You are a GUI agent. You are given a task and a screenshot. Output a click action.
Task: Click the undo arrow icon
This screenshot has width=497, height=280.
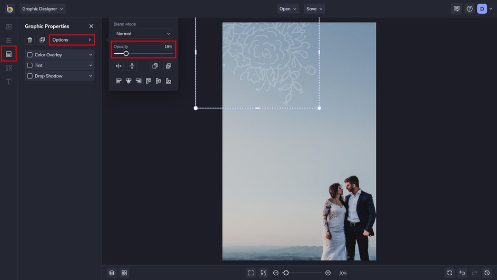(462, 273)
